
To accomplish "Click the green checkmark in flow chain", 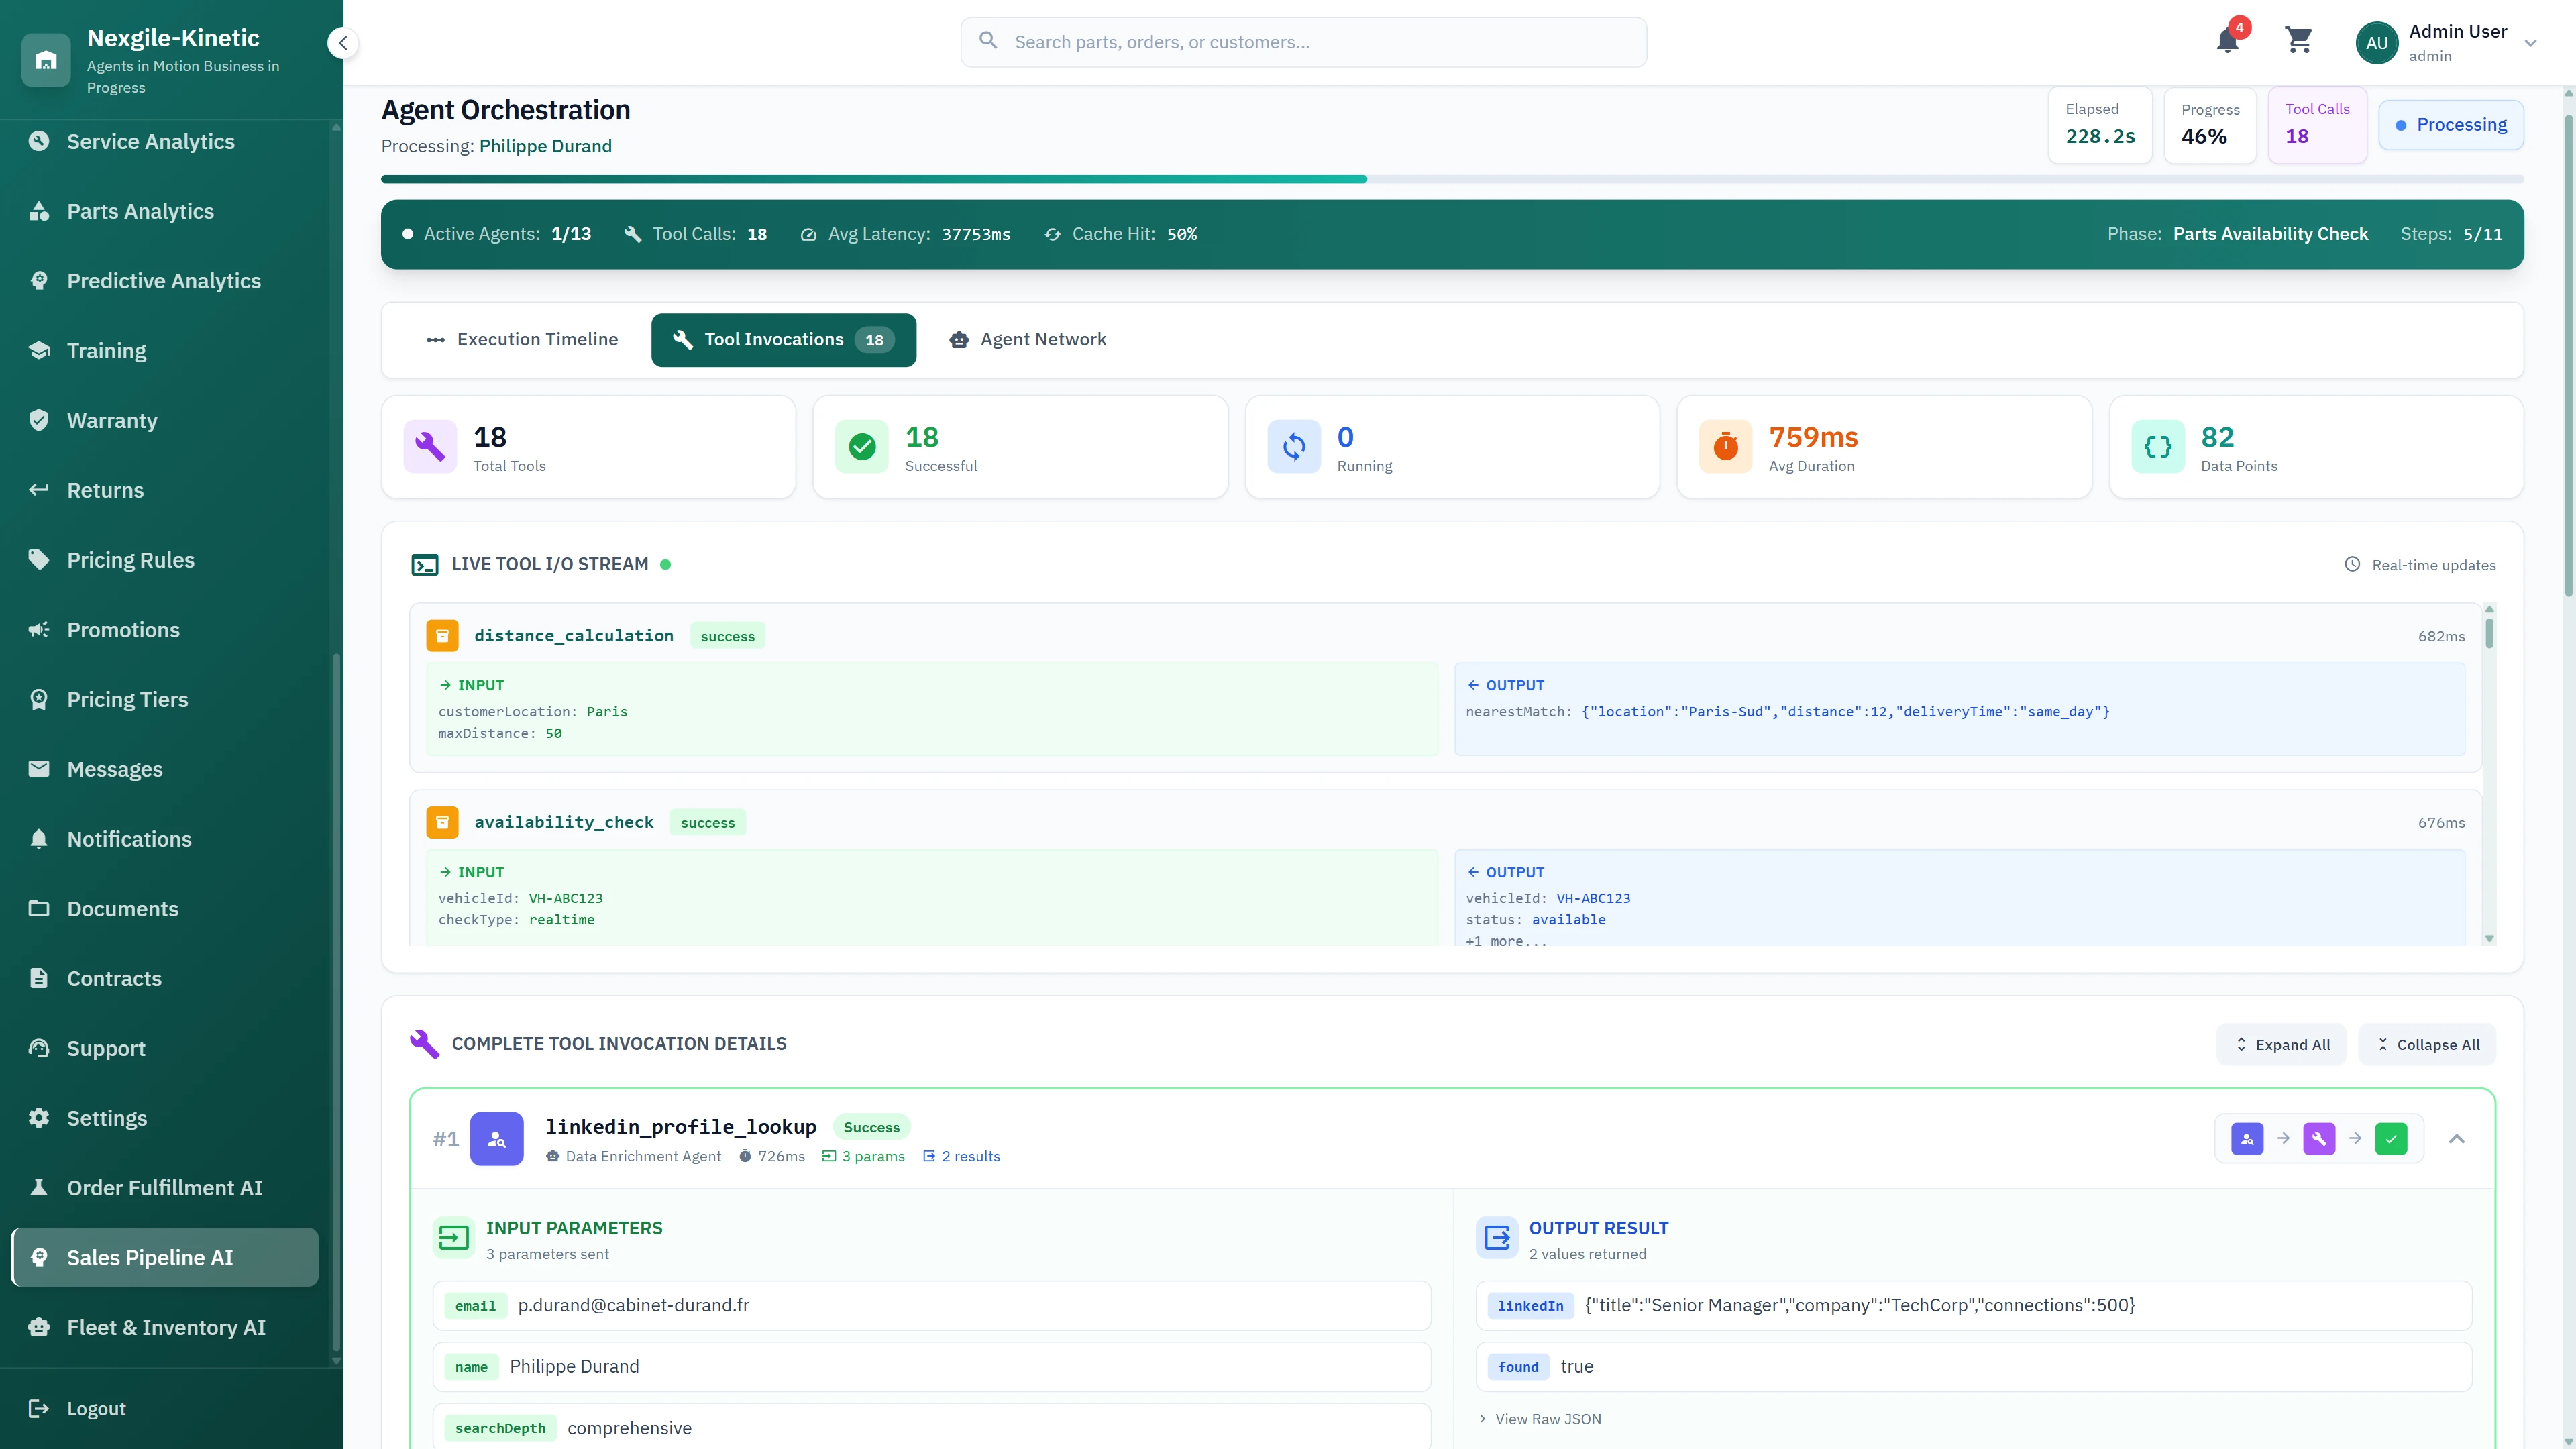I will click(2390, 1139).
